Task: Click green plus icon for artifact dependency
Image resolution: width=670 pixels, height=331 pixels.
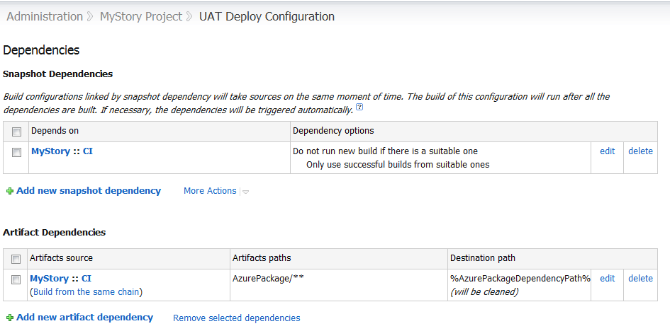Action: click(x=10, y=318)
